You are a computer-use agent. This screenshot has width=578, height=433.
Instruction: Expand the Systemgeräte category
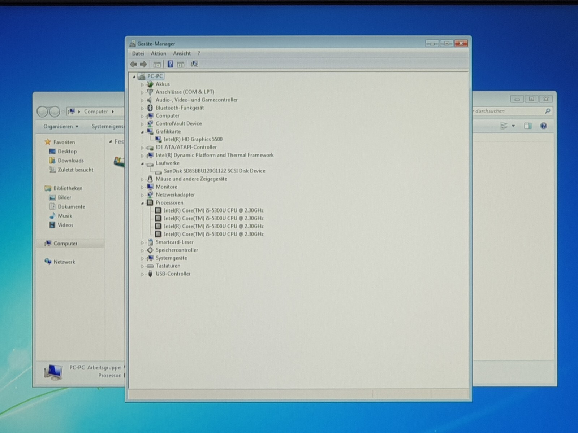pos(142,258)
